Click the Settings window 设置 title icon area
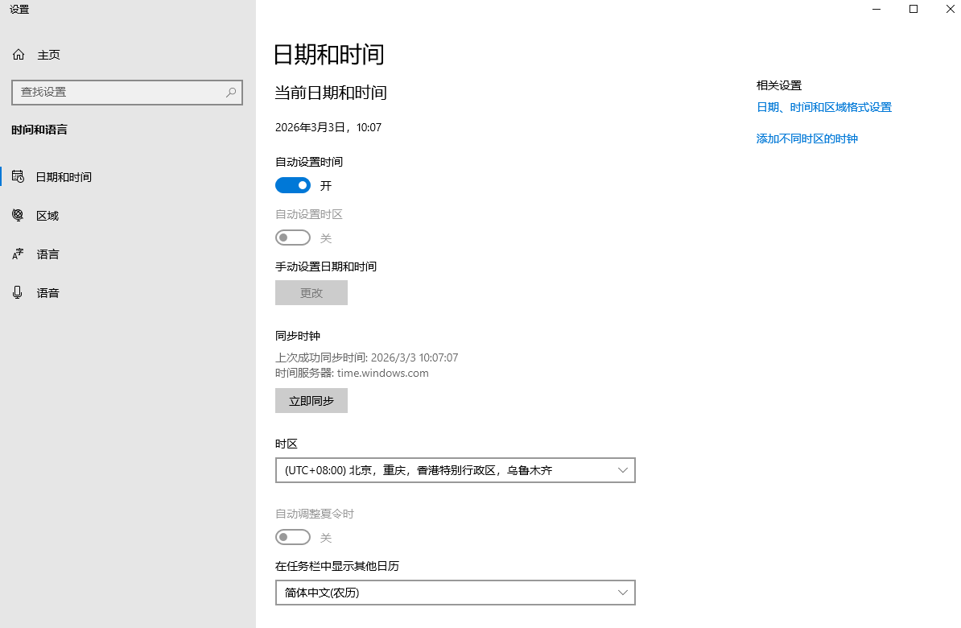 [x=18, y=10]
